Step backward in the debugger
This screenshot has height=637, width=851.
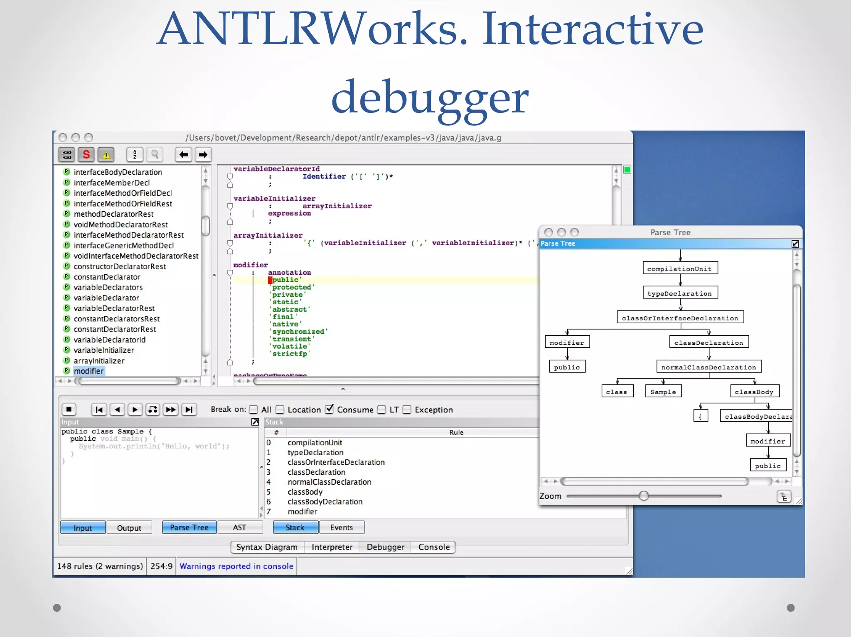pyautogui.click(x=118, y=410)
